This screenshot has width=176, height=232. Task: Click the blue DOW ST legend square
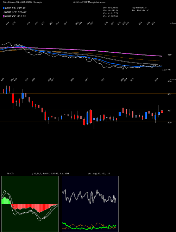point(4,8)
